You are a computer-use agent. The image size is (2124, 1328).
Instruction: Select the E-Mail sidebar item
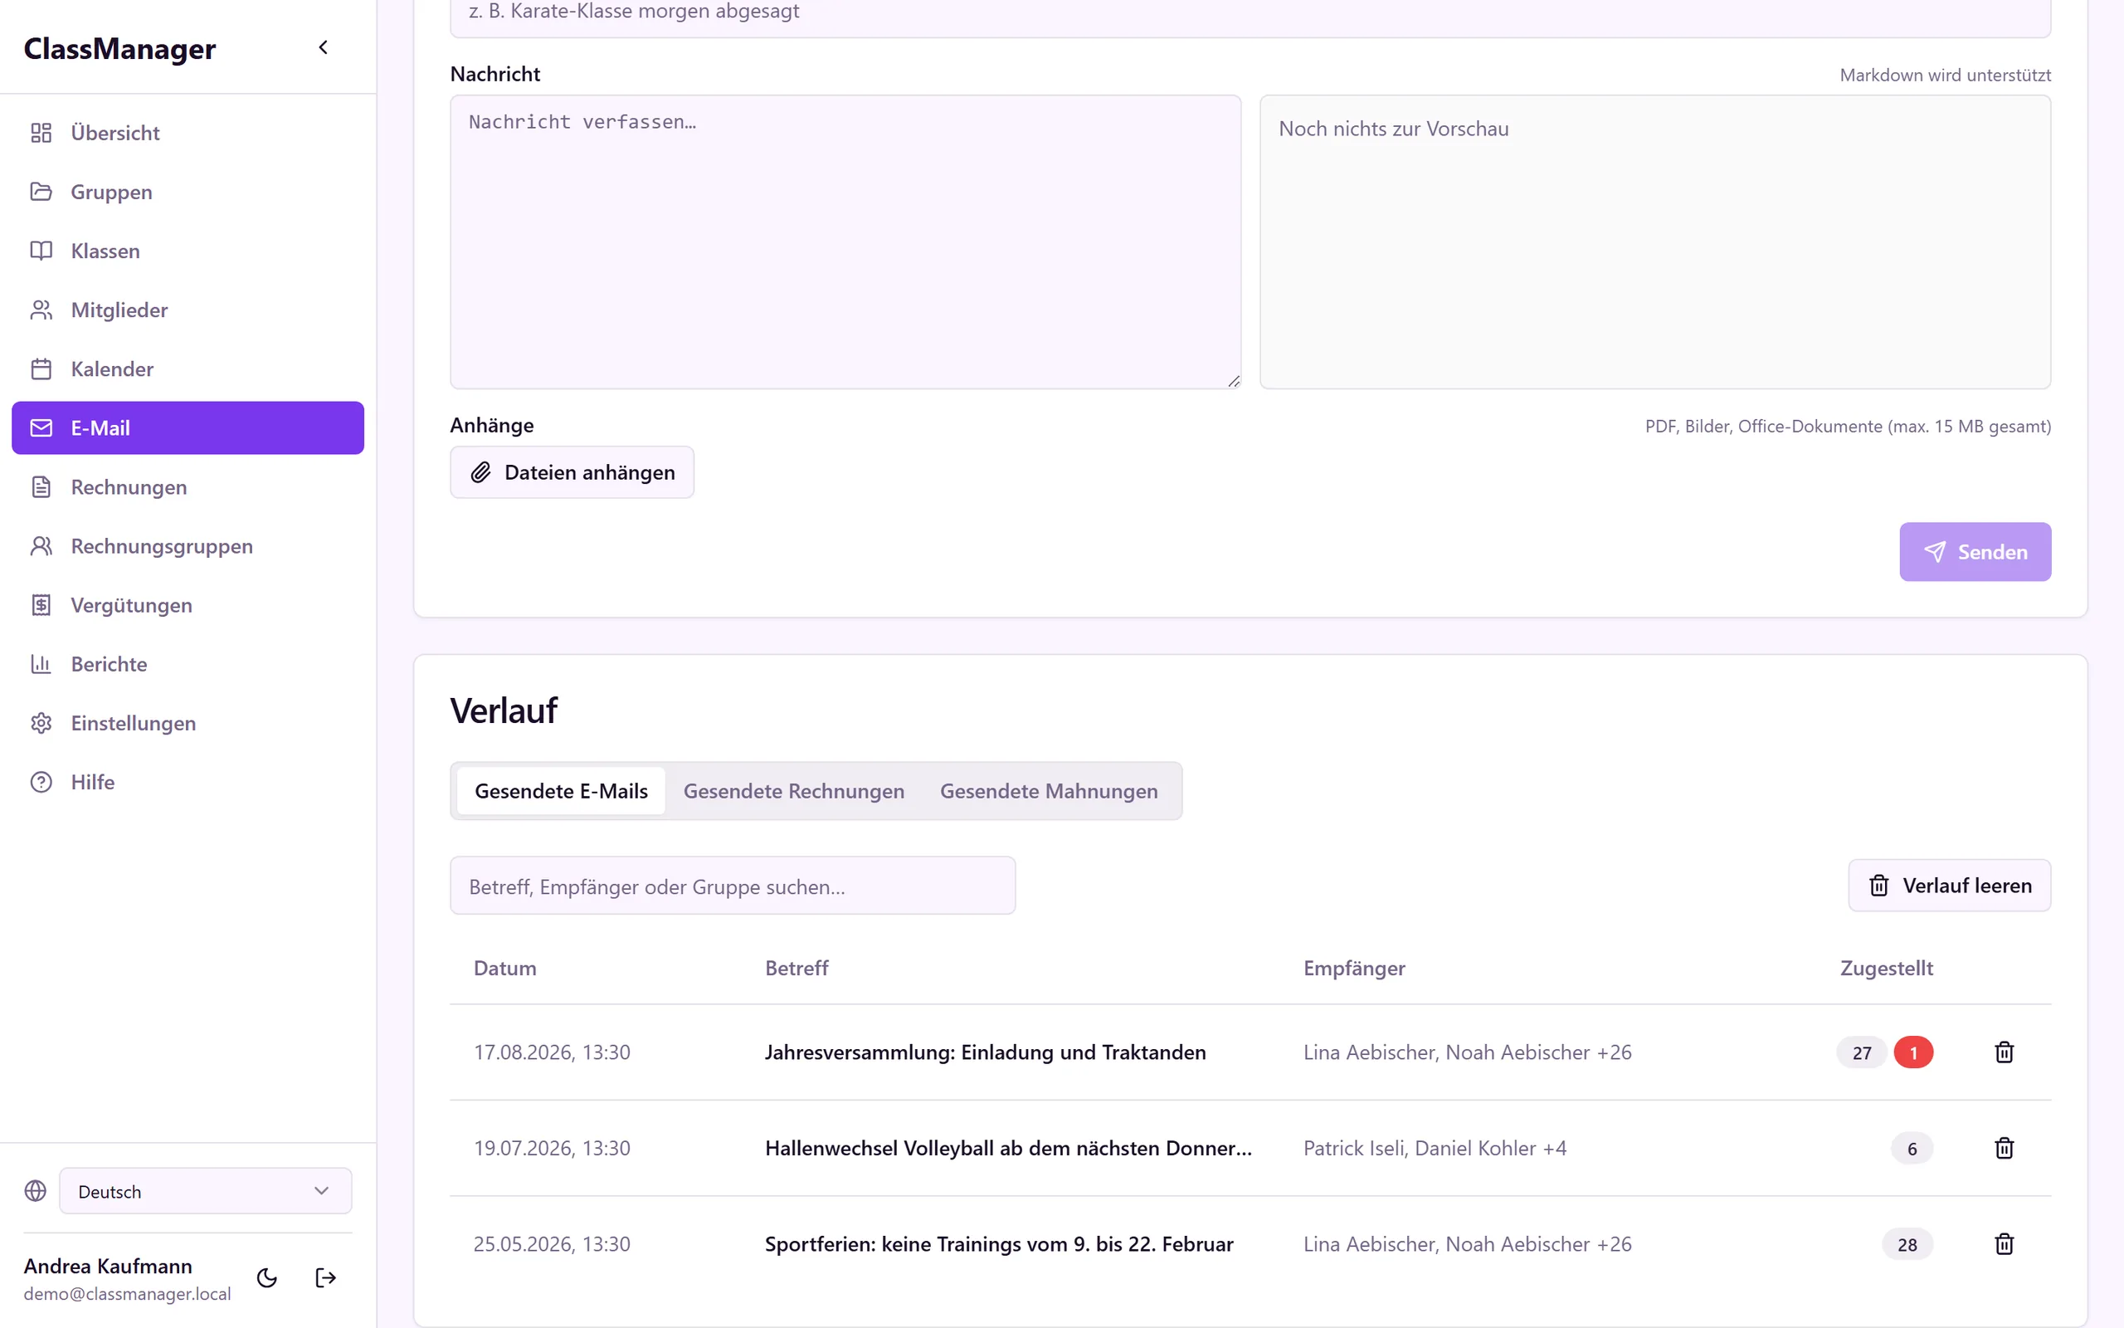pos(188,427)
